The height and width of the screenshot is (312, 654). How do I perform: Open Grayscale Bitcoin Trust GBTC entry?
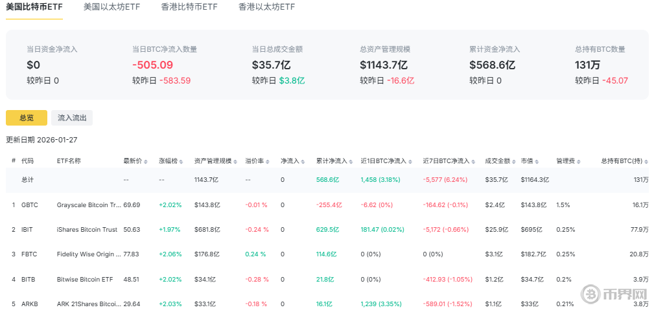pyautogui.click(x=89, y=205)
